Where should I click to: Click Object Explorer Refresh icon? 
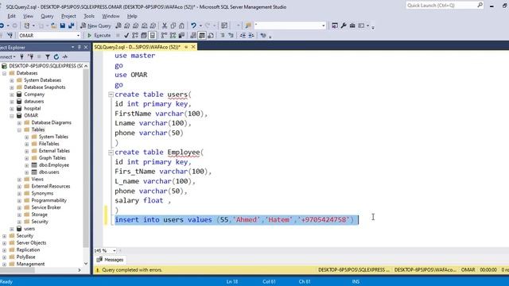[56, 56]
